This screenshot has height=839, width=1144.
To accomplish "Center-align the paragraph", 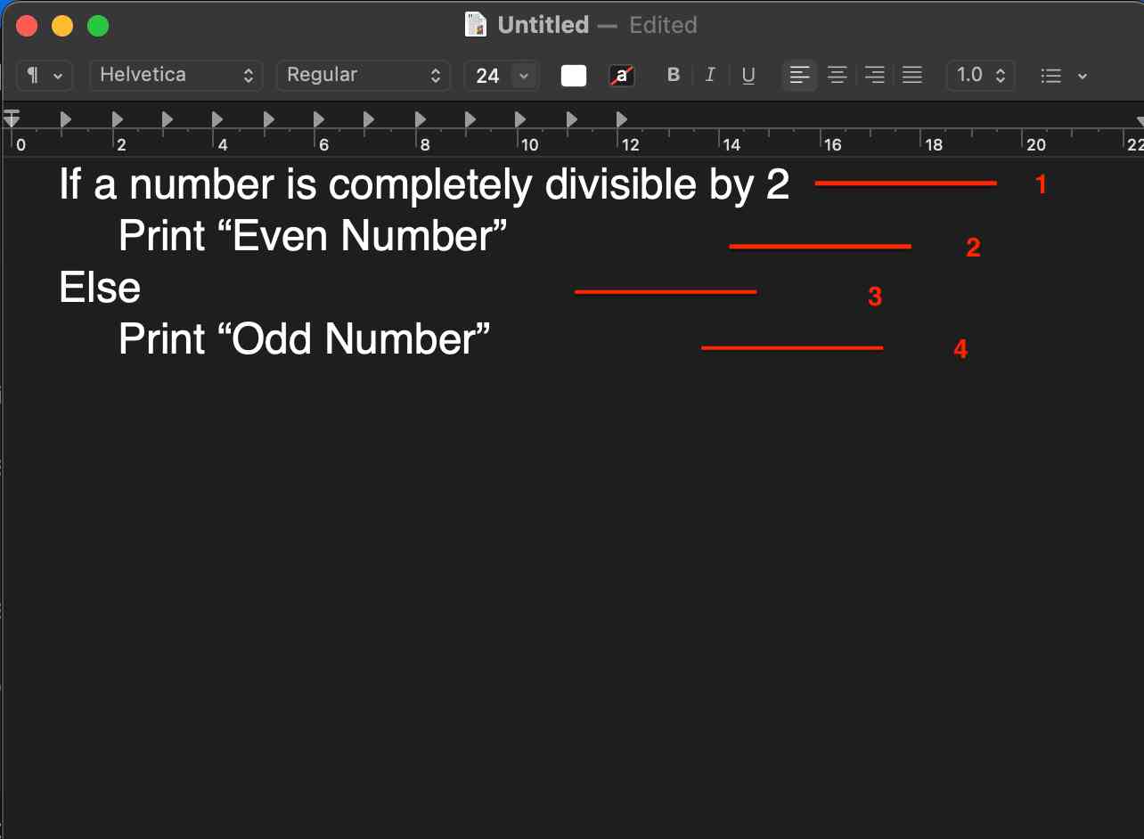I will pos(837,75).
